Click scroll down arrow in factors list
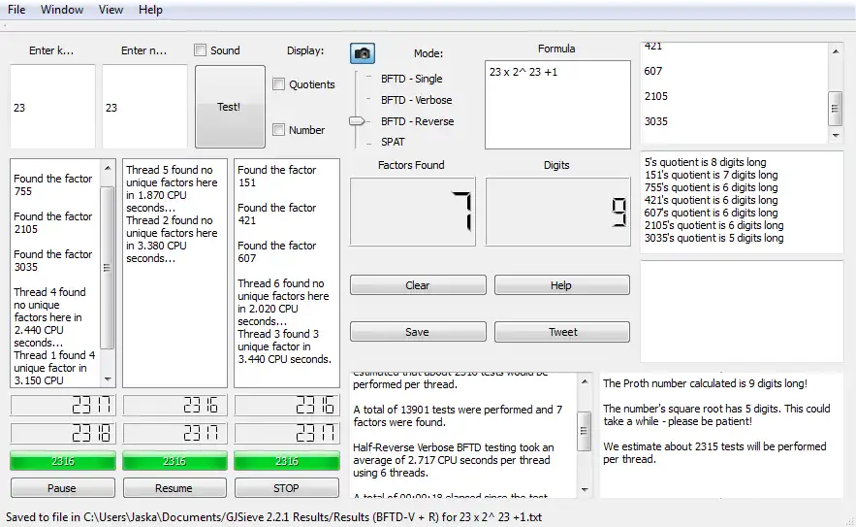This screenshot has width=856, height=527. 836,135
